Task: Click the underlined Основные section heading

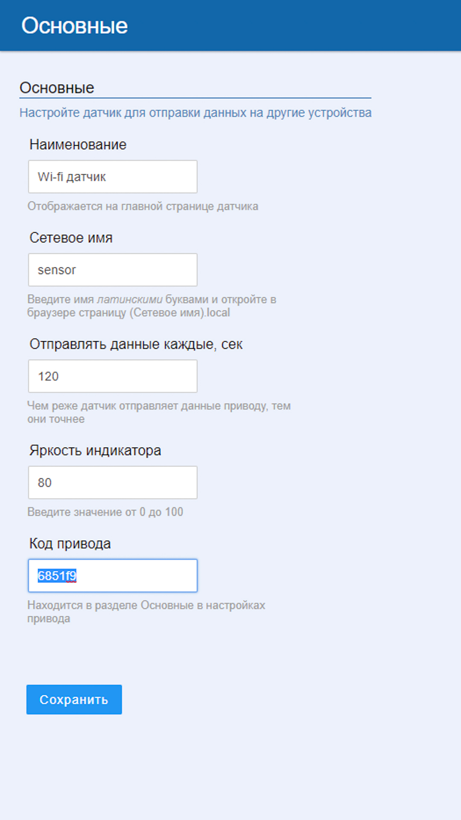Action: pyautogui.click(x=57, y=88)
